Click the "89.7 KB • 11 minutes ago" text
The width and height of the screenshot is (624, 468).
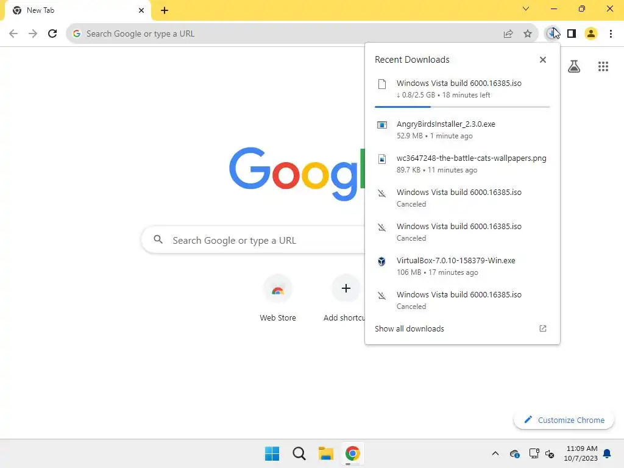click(x=437, y=170)
